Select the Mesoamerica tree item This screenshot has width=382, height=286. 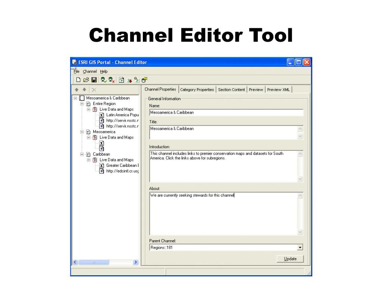pos(104,132)
